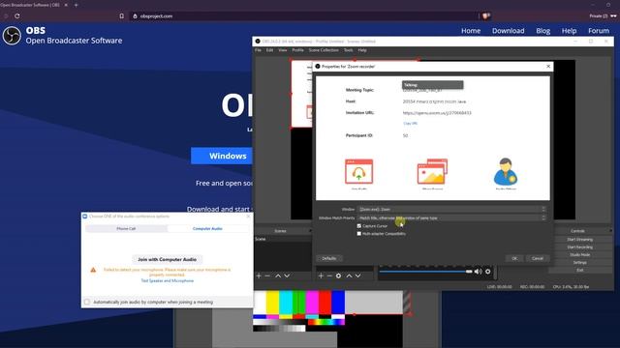
Task: Move the scene down in the Scenes panel
Action: 287,275
